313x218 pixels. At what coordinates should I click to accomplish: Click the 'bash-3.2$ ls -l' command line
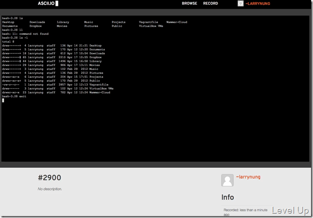pyautogui.click(x=15, y=38)
